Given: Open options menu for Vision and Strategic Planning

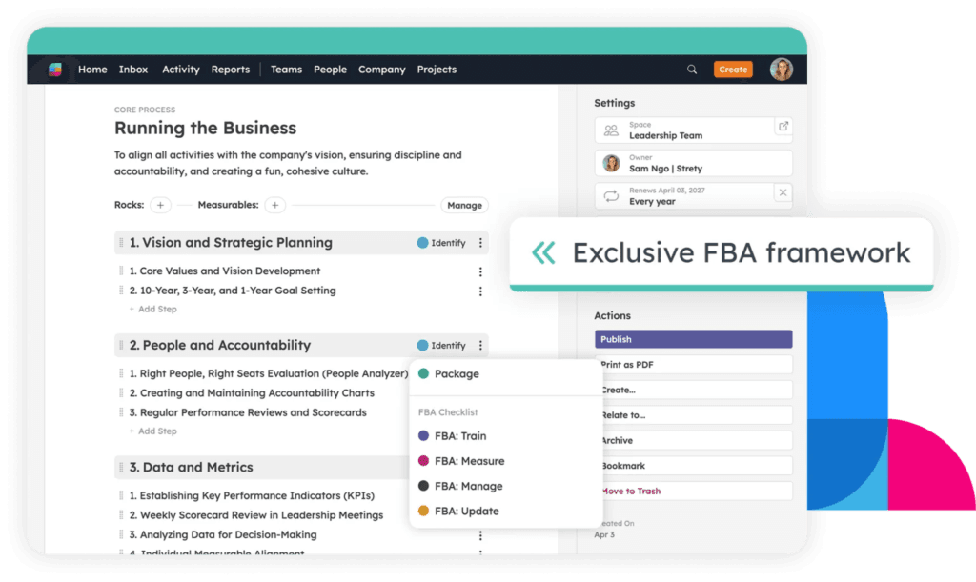Looking at the screenshot, I should pos(478,243).
